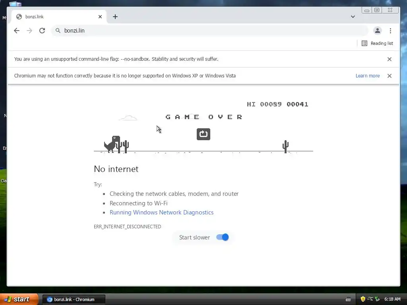Click the ERR_INTERNET_DISCONNECTED error code text
Image resolution: width=407 pixels, height=305 pixels.
click(x=128, y=227)
